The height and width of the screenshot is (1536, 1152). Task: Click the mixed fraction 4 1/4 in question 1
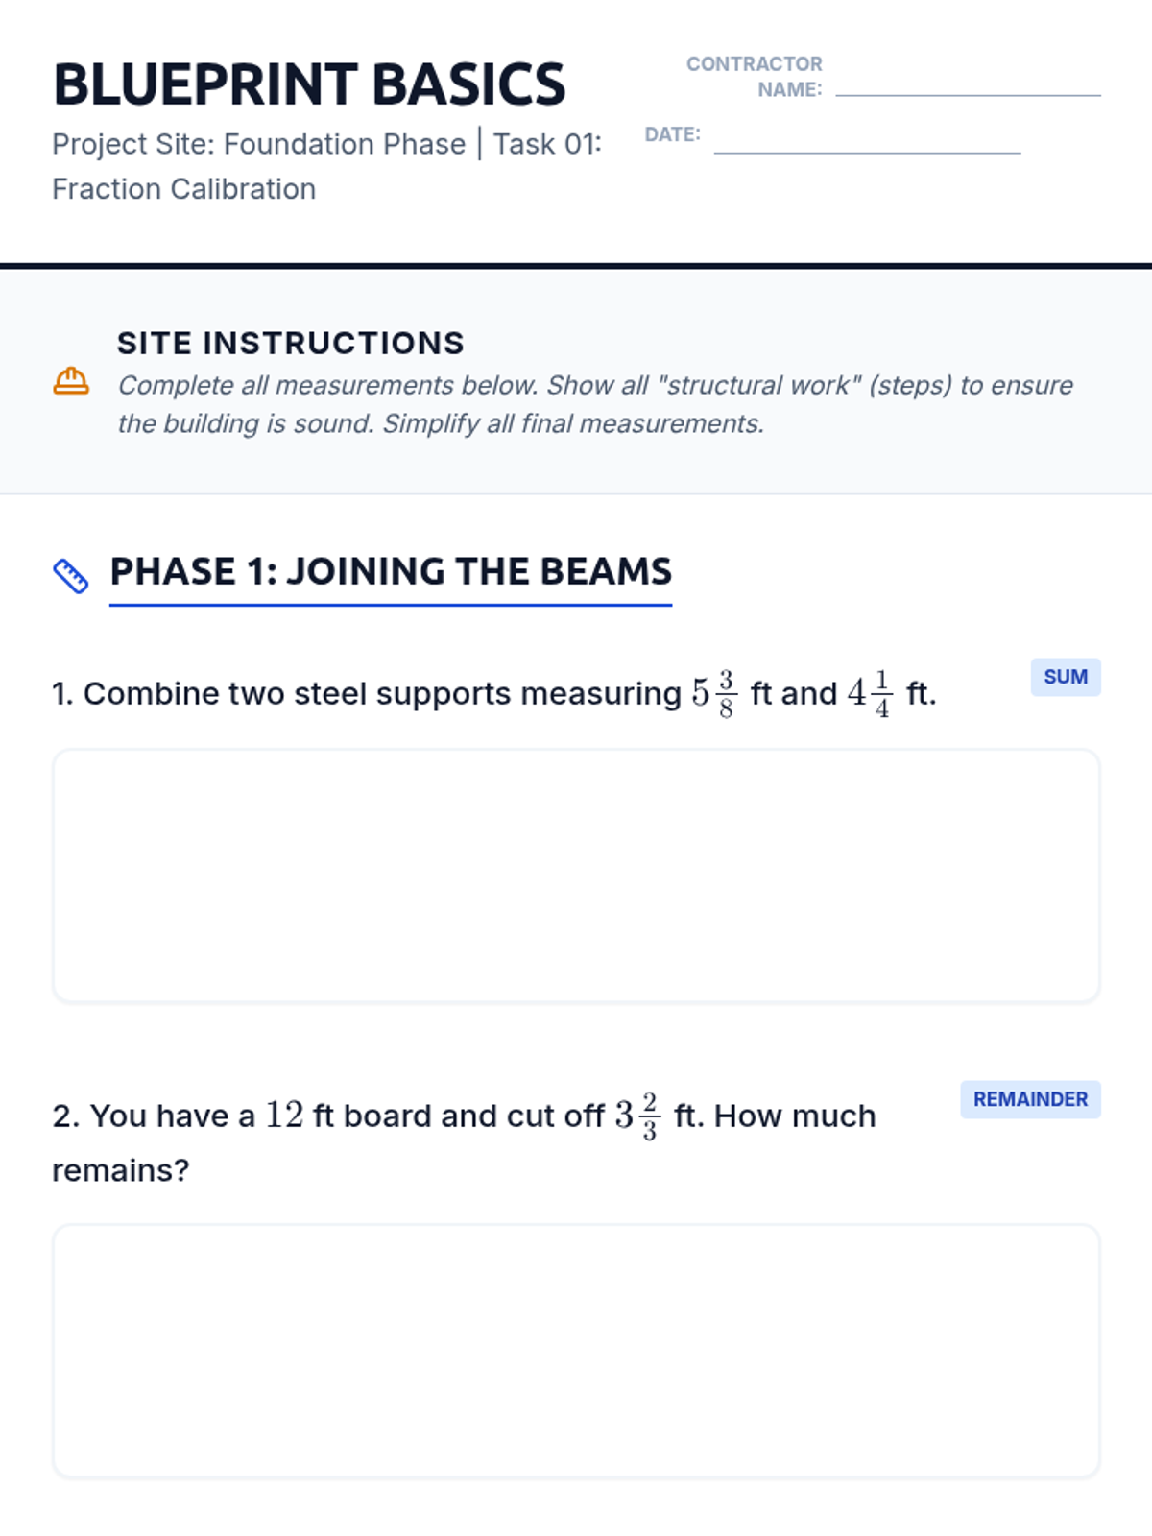point(871,693)
